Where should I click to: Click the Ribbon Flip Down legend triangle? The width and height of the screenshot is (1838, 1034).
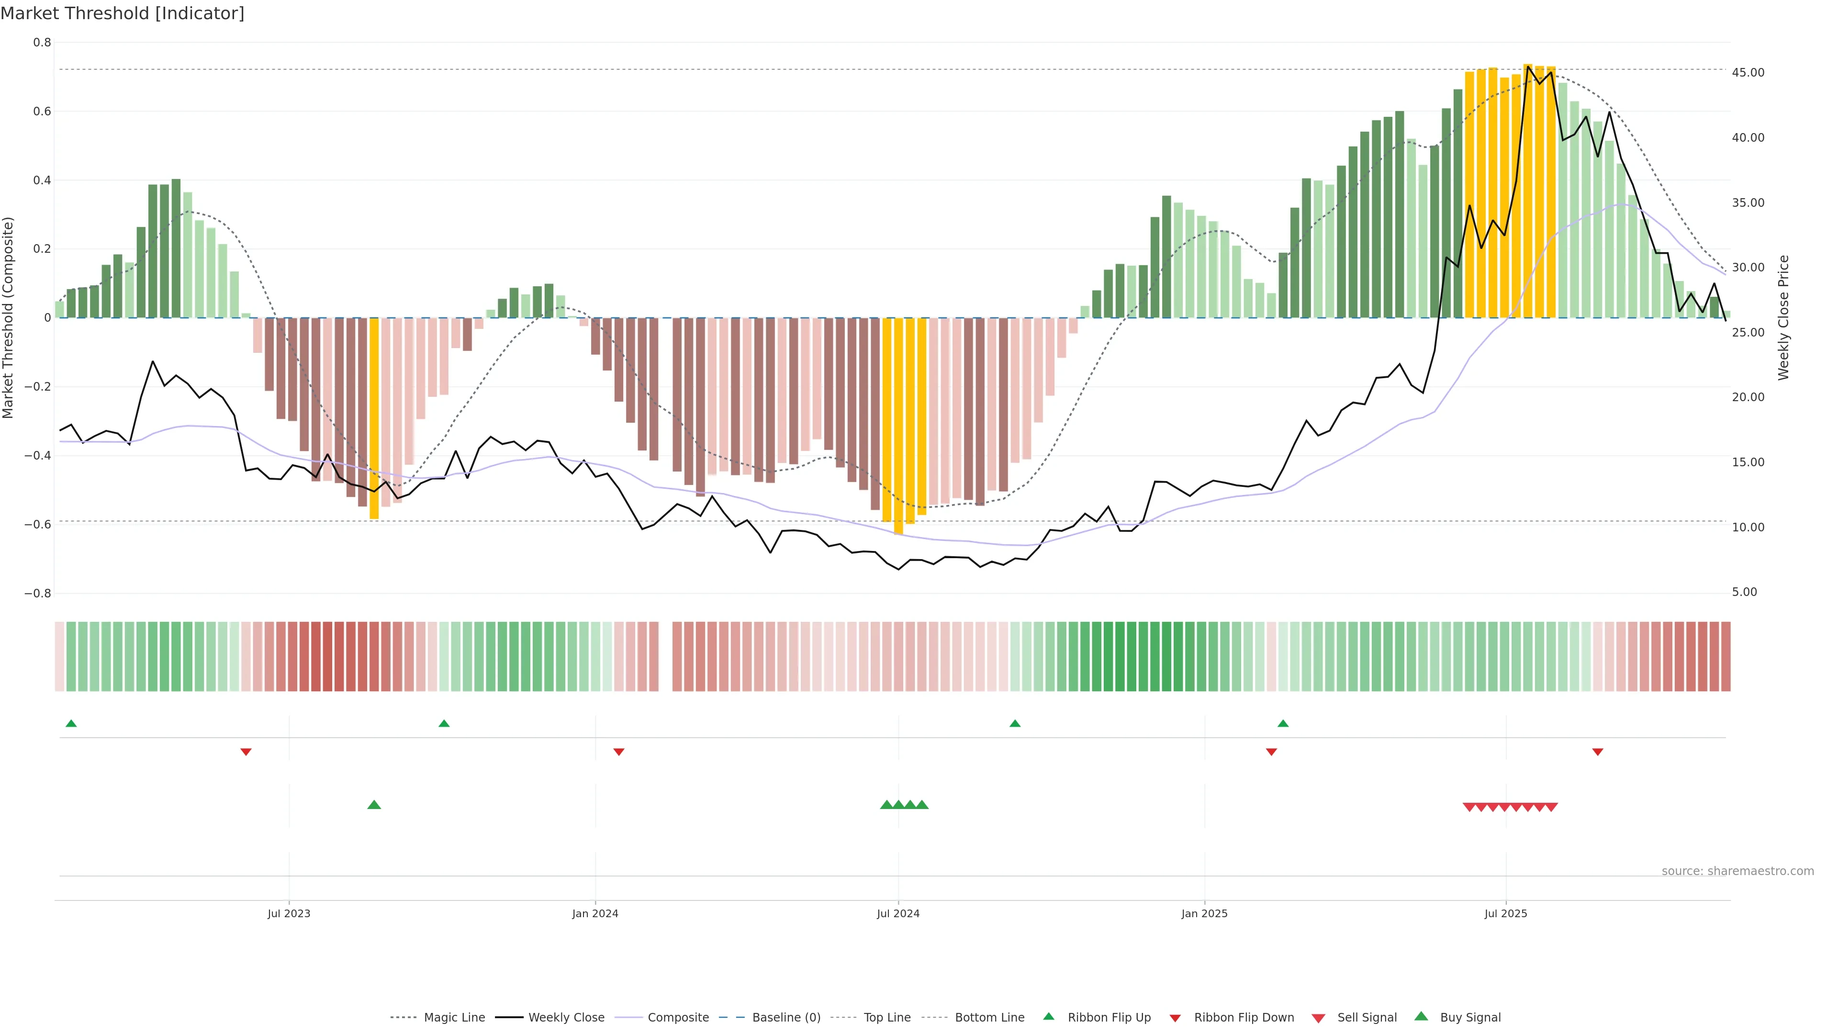(1175, 1018)
